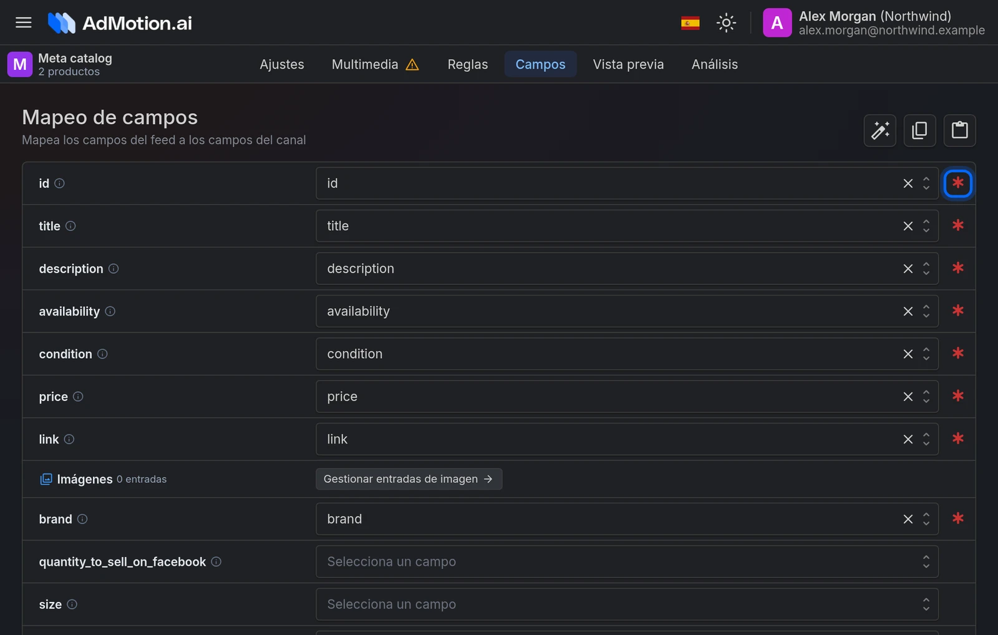Click the AdMotion.ai logo
Viewport: 998px width, 635px height.
pos(120,23)
